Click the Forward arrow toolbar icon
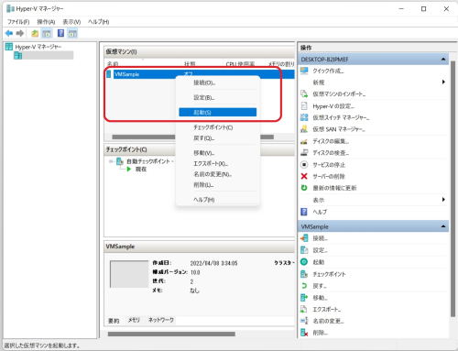This screenshot has height=351, width=458. (x=20, y=33)
